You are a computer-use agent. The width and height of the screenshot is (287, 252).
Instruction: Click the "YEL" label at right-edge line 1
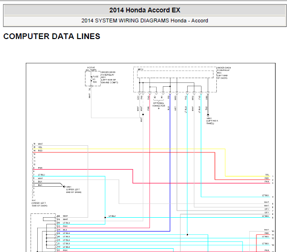267,175
